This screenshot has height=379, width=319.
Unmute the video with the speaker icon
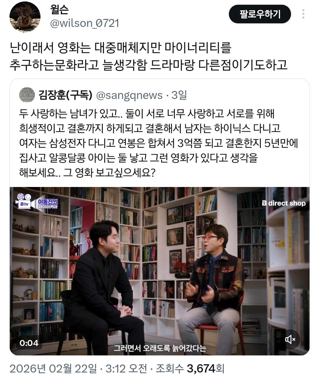pyautogui.click(x=290, y=339)
